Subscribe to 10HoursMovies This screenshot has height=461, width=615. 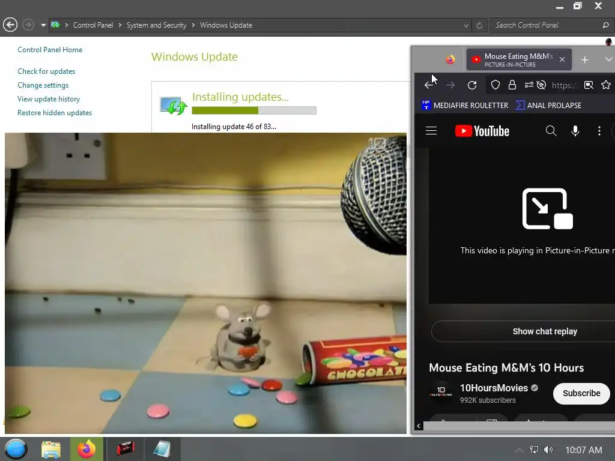(x=581, y=393)
